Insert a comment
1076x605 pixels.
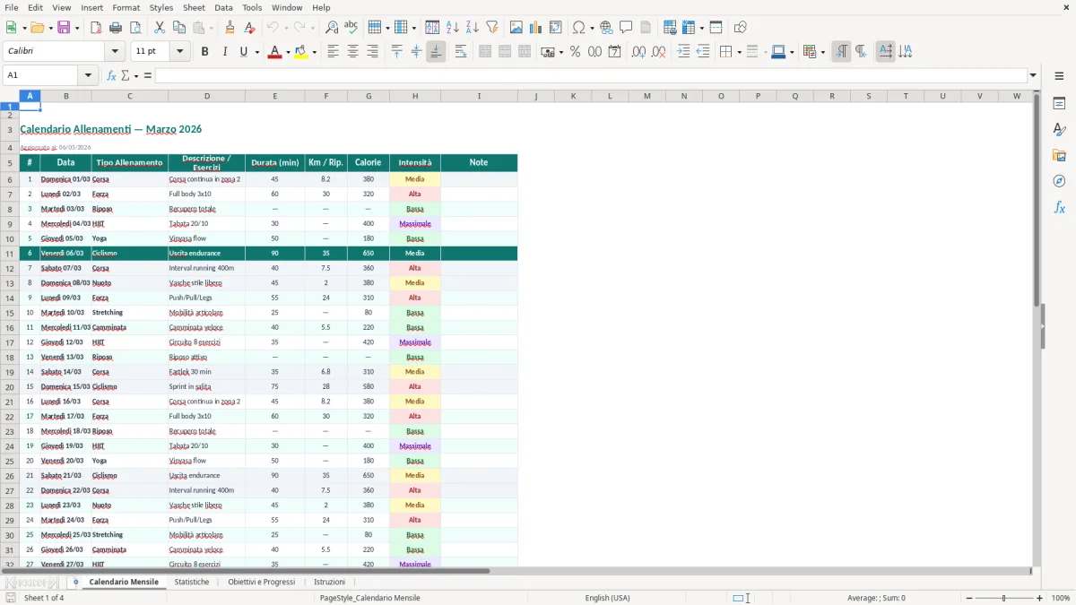pos(626,28)
